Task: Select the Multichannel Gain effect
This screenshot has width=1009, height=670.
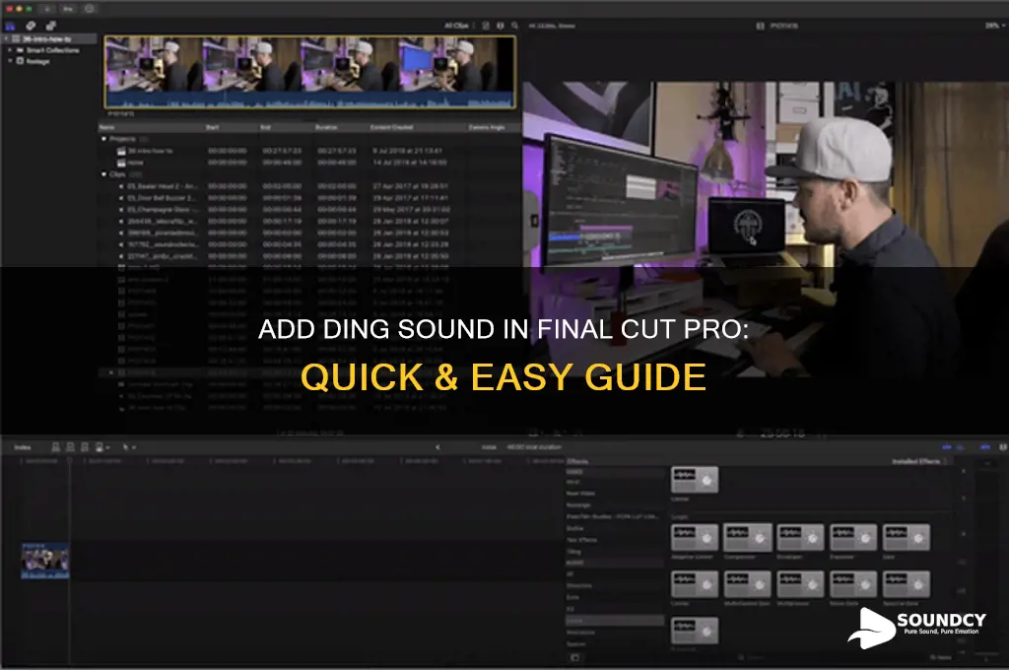Action: click(747, 583)
